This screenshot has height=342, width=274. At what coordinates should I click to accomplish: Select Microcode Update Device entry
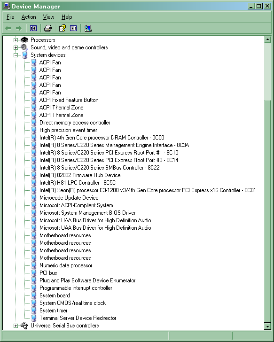pyautogui.click(x=69, y=198)
